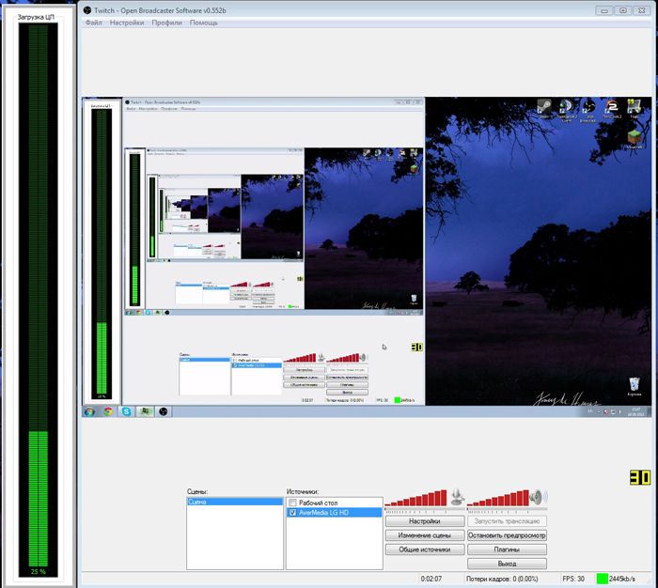Viewport: 658px width, 588px height.
Task: Click Recycle Bin icon in the largest preview
Action: [x=635, y=383]
